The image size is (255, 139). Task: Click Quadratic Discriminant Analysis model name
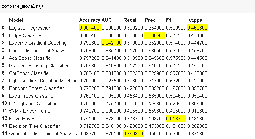point(43,134)
